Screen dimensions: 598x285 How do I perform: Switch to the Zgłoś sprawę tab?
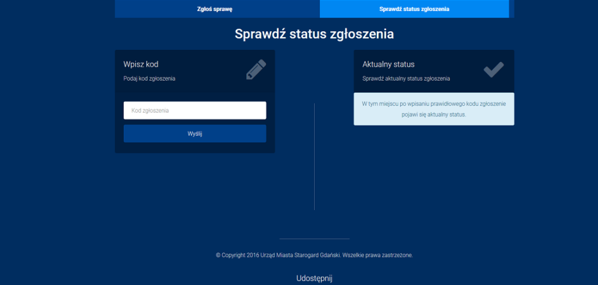[x=217, y=9]
